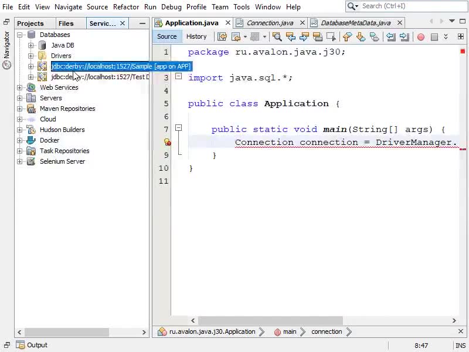Collapse the import fold on line 3
This screenshot has width=469, height=352.
click(178, 76)
